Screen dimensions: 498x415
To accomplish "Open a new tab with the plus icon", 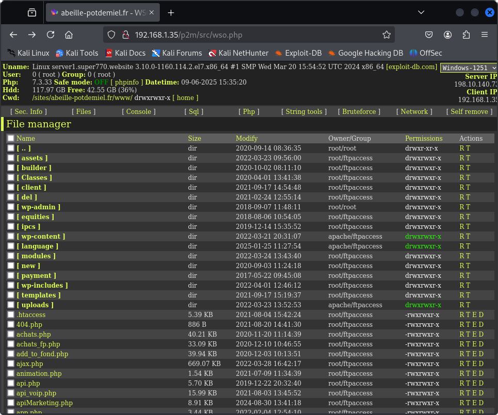I will click(x=171, y=12).
